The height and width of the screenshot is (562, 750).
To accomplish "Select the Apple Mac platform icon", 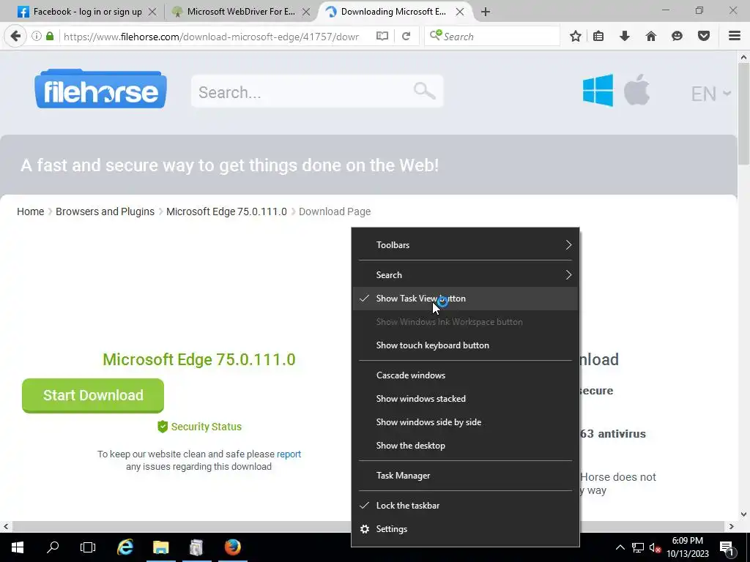I will tap(636, 90).
